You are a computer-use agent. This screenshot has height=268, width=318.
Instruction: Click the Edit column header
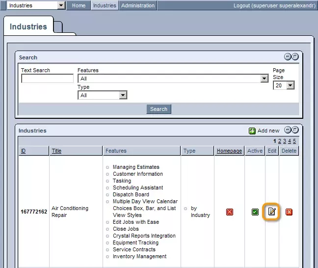point(272,151)
